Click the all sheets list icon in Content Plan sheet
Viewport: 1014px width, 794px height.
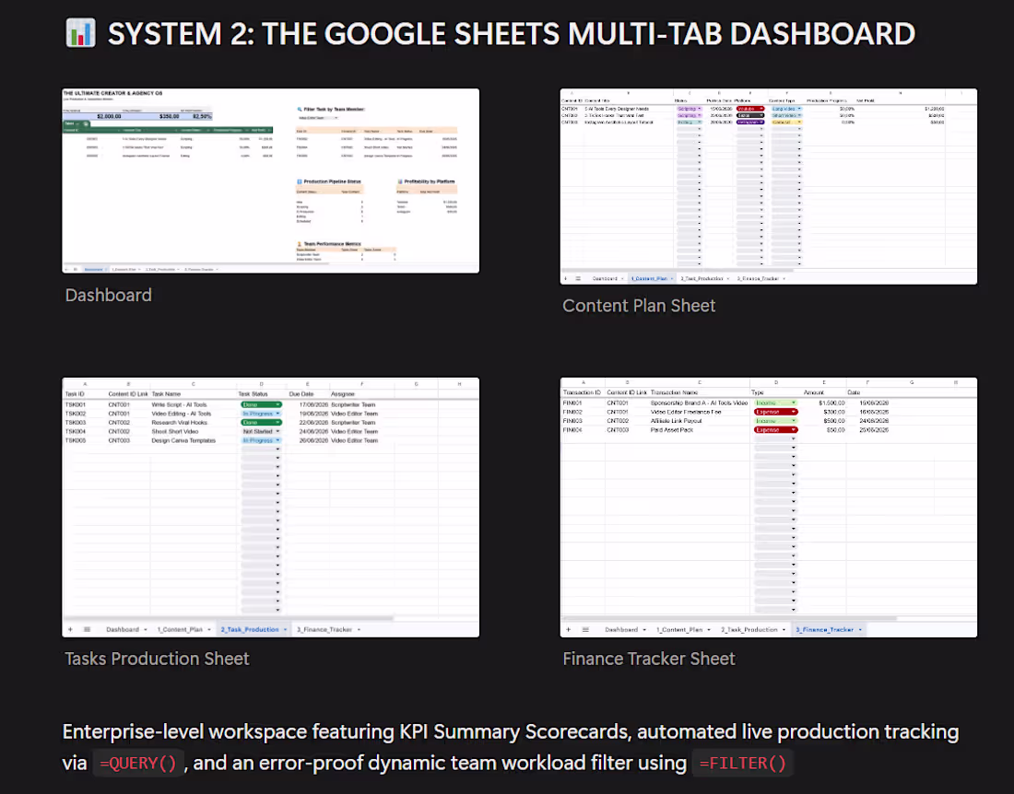pos(578,278)
